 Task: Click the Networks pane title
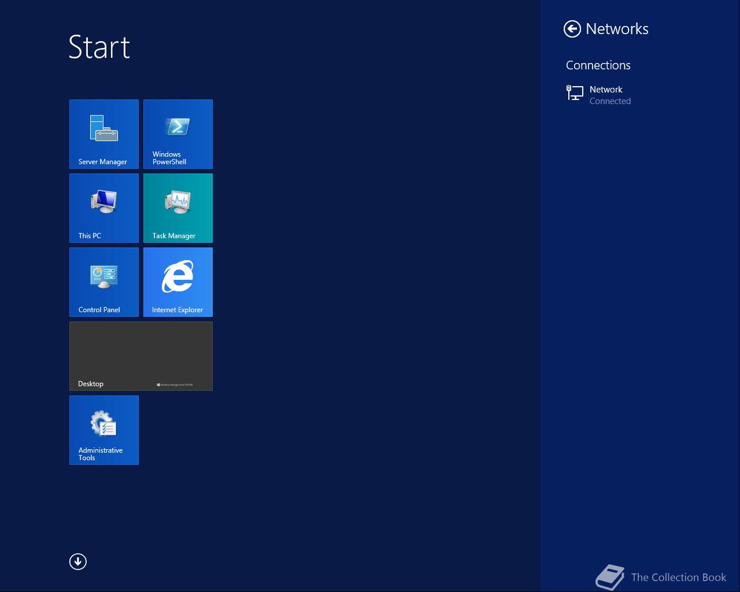click(x=617, y=29)
